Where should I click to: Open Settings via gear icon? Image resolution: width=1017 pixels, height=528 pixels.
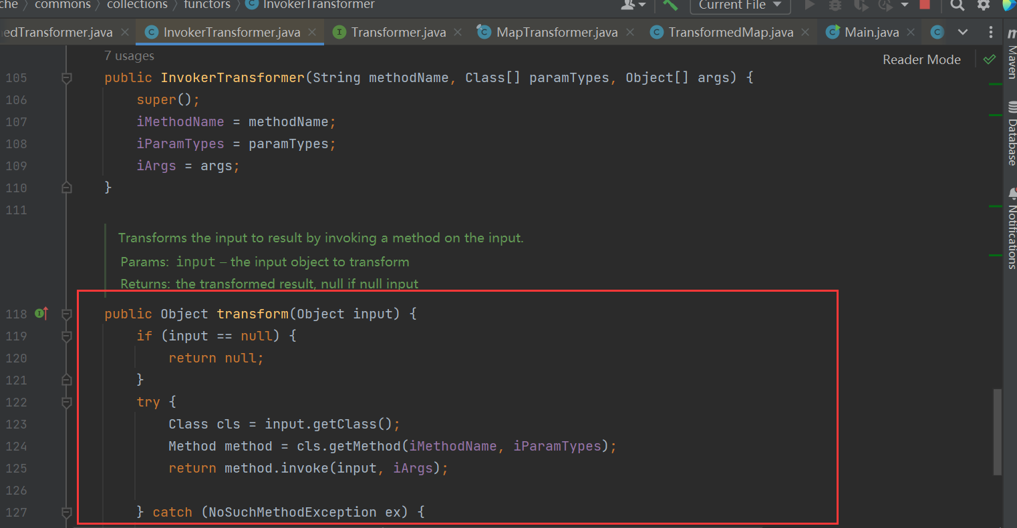click(983, 5)
